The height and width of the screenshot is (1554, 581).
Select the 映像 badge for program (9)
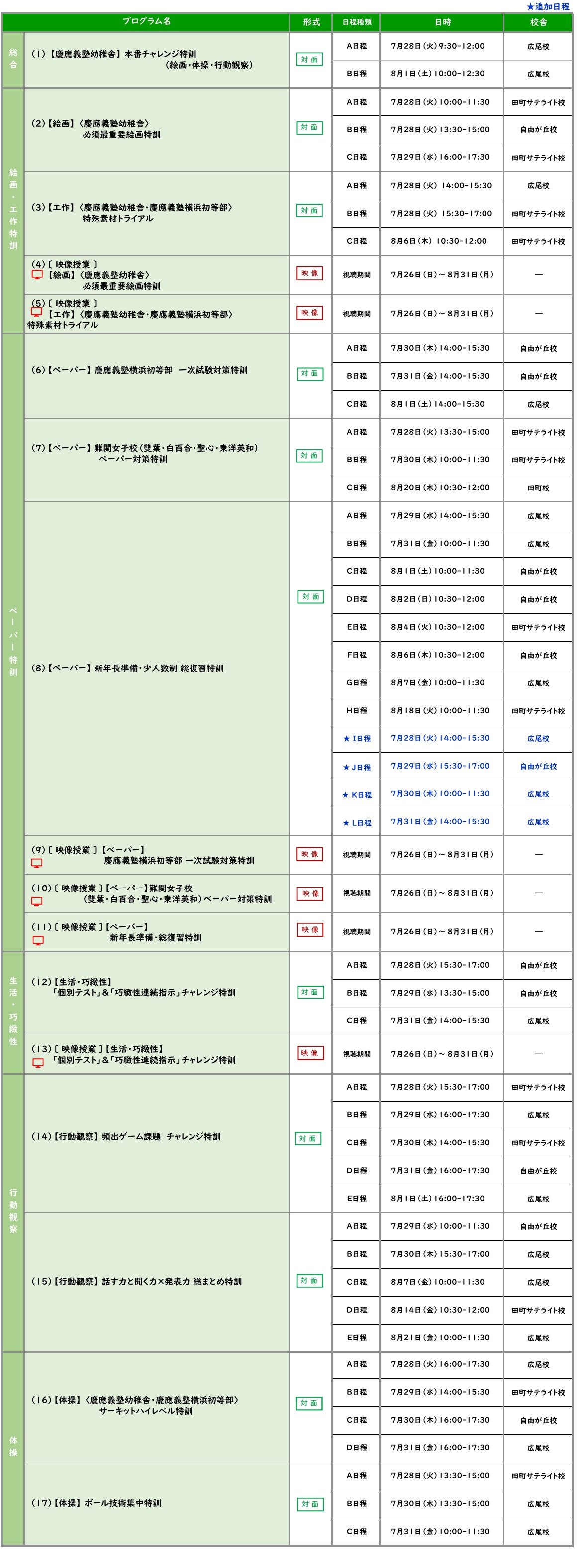[x=310, y=854]
